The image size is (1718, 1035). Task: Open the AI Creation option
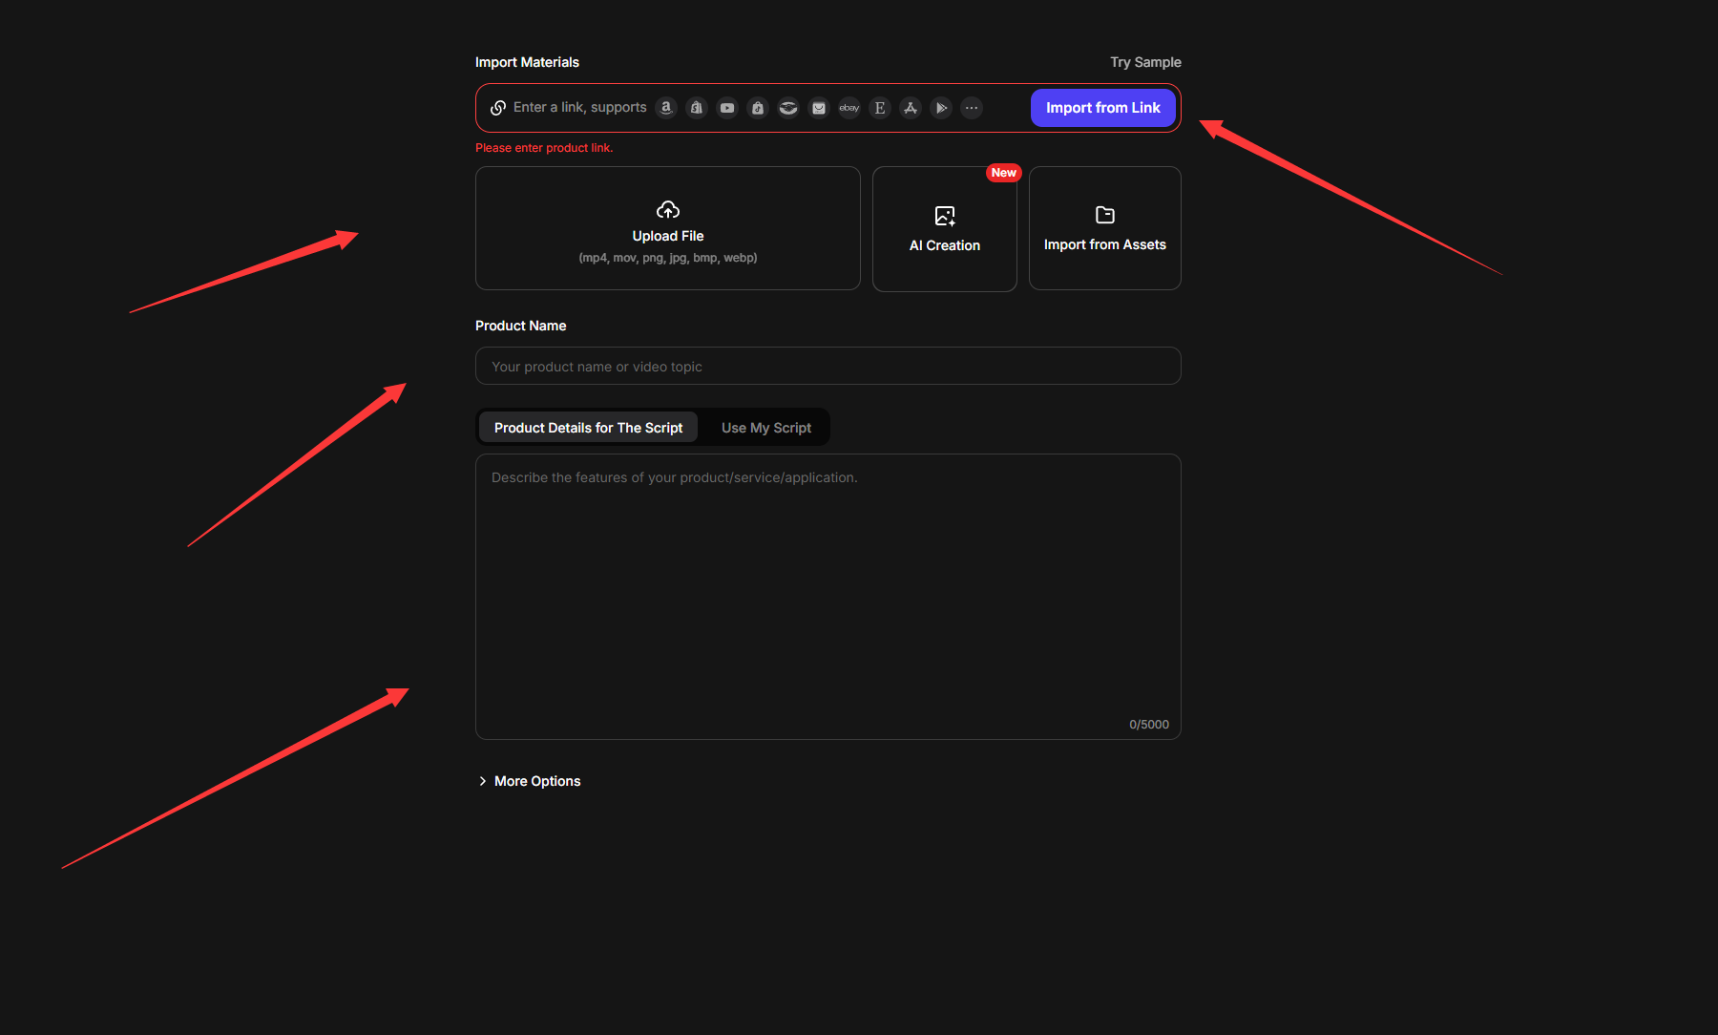click(945, 229)
